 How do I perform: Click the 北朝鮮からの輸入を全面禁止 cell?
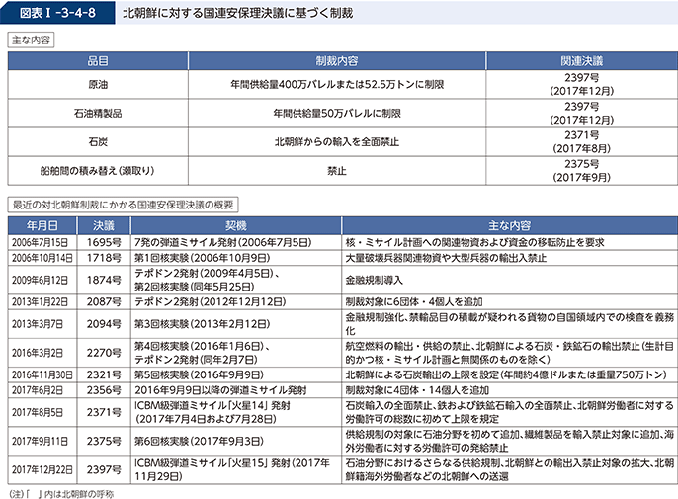[x=335, y=141]
